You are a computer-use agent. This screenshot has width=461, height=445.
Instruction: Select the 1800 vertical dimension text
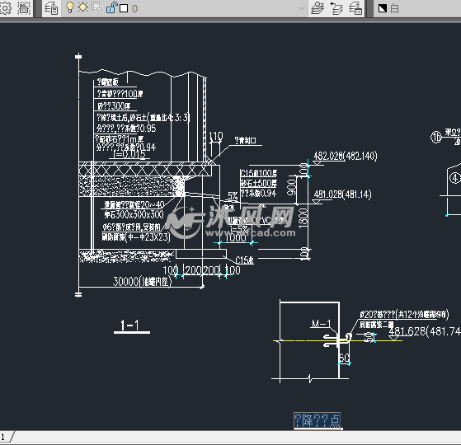click(303, 218)
